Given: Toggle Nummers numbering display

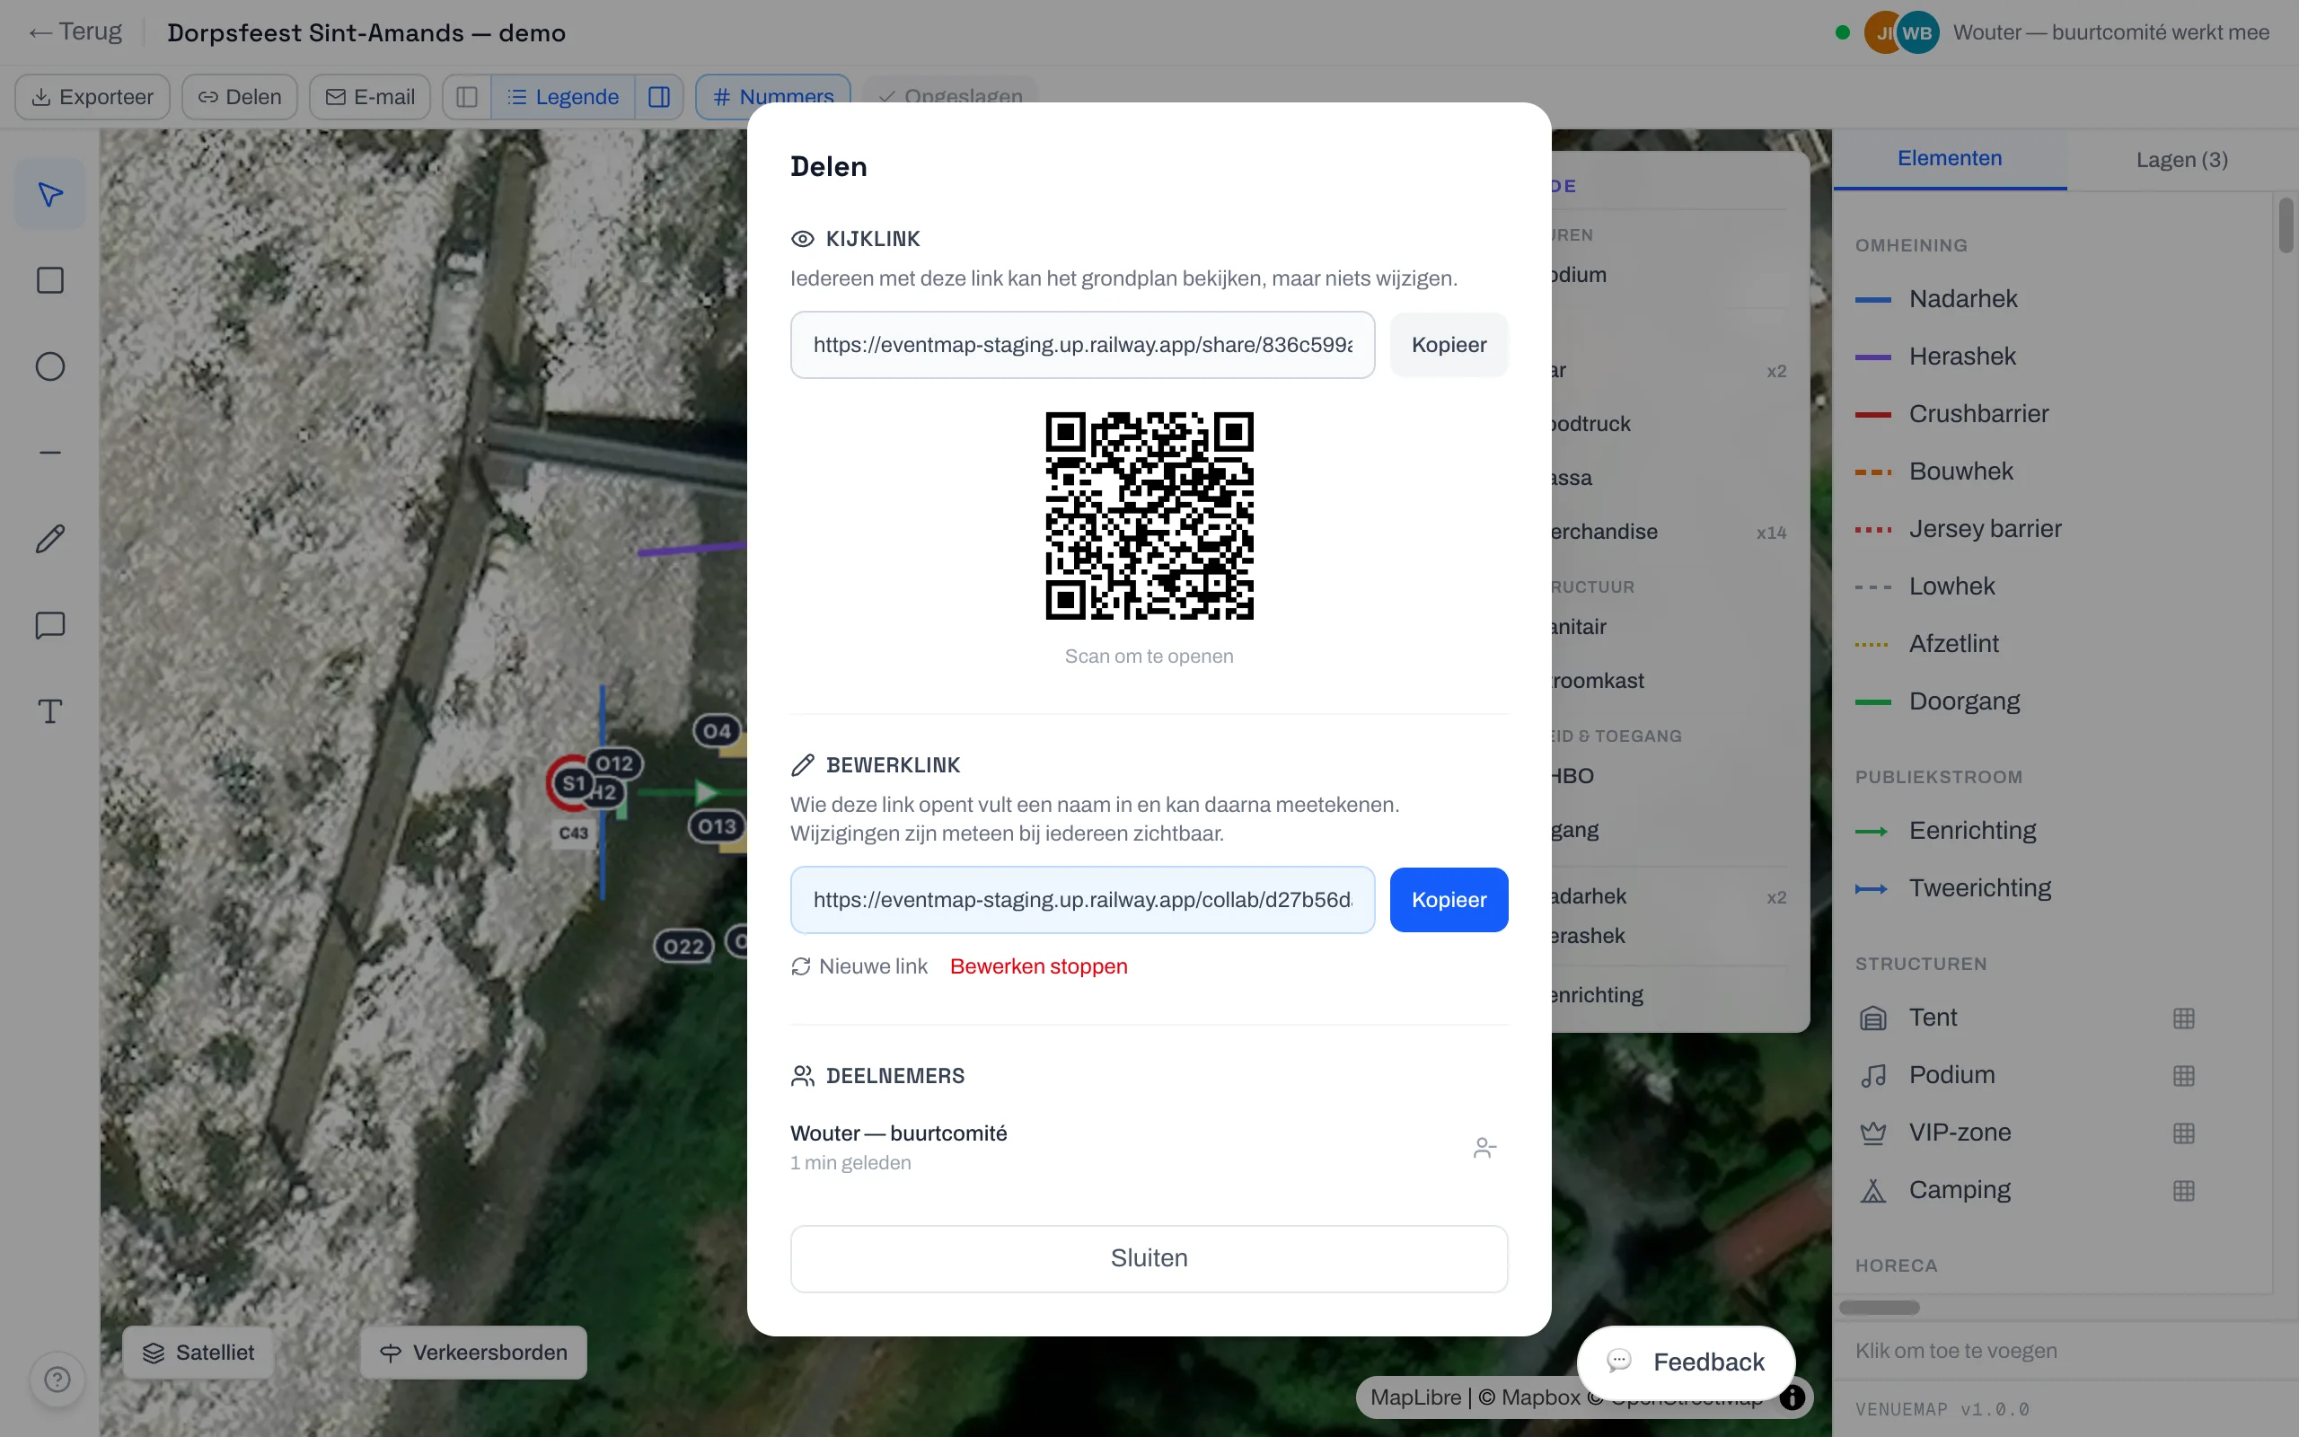Looking at the screenshot, I should coord(772,97).
